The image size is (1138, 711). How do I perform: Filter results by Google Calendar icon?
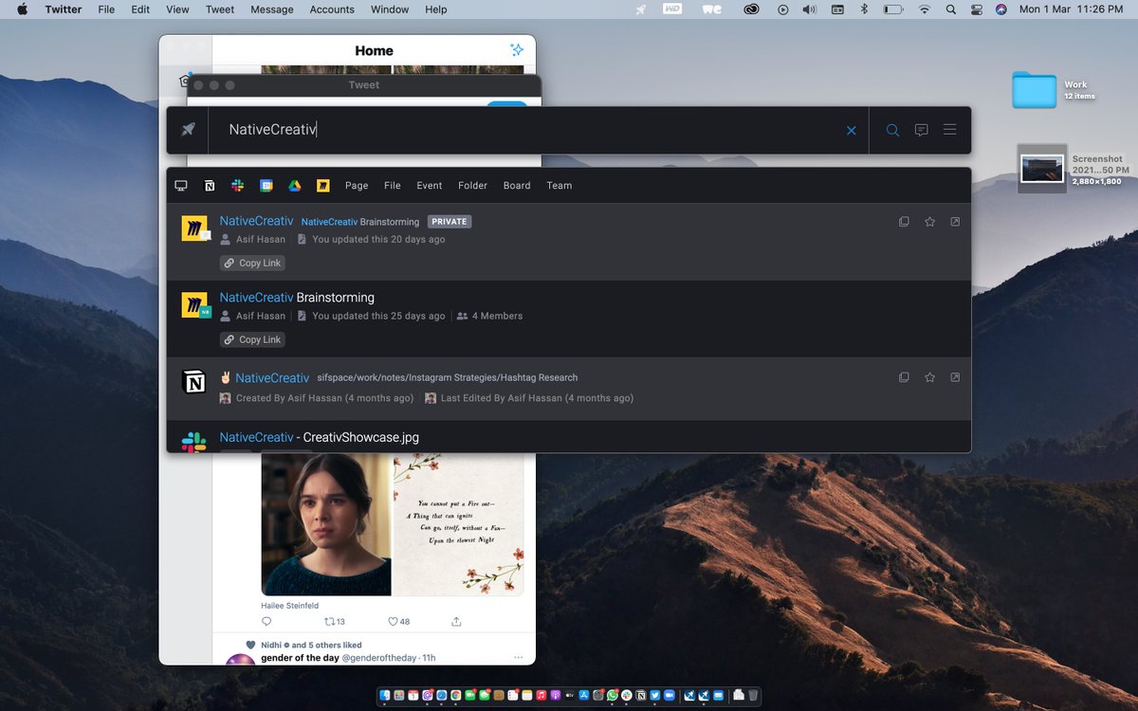(266, 186)
